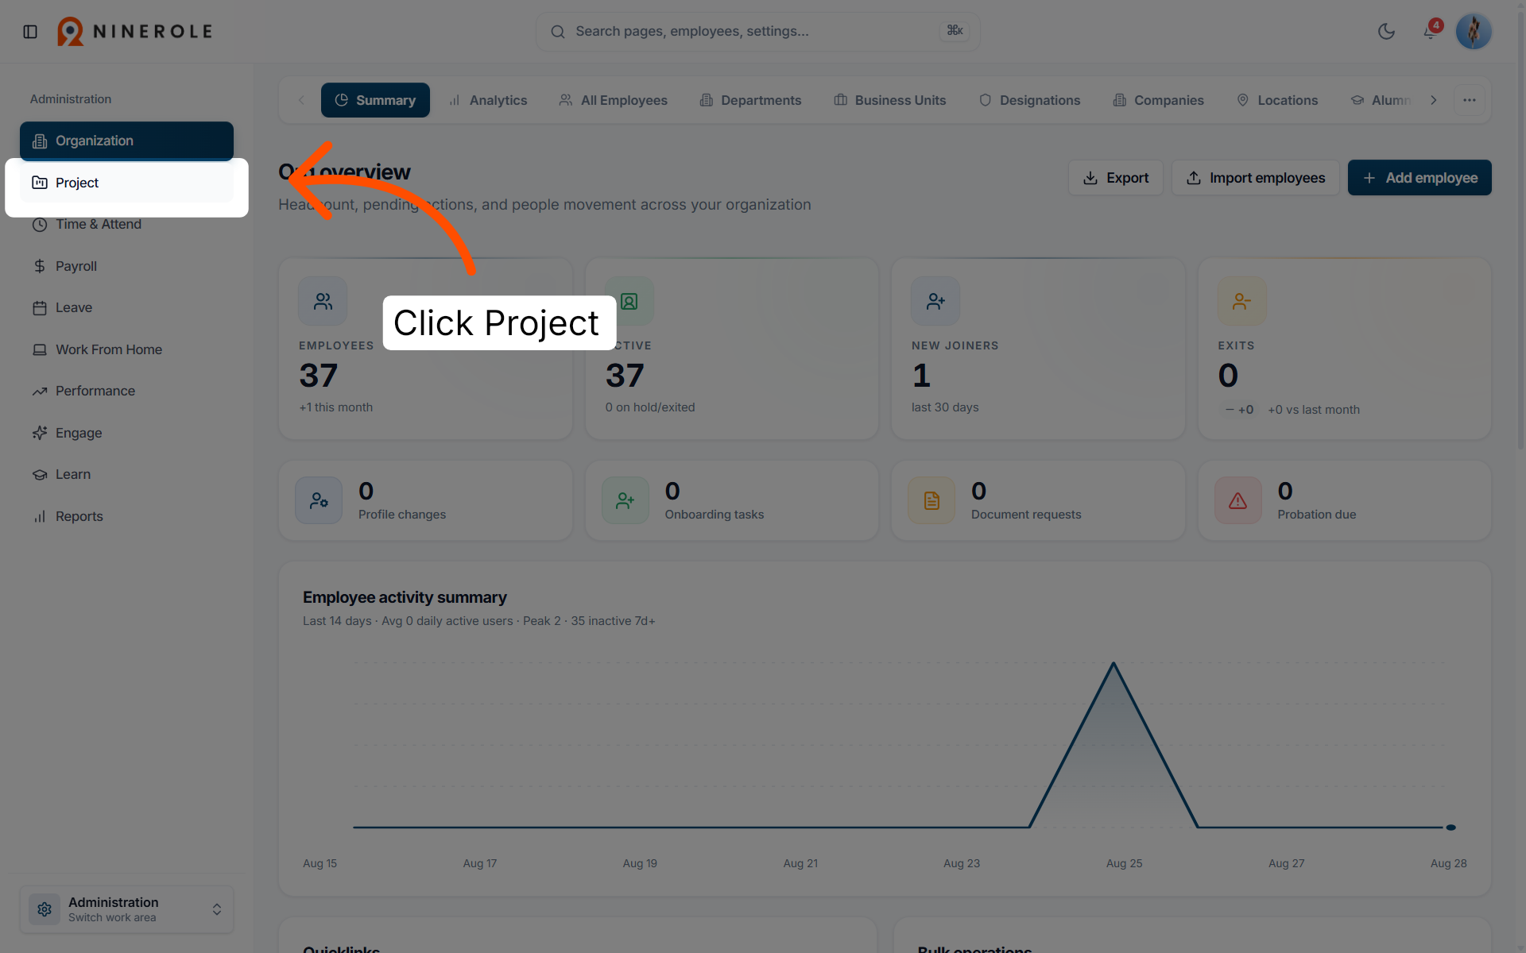Open the Business Units tab
This screenshot has height=953, width=1526.
tap(889, 100)
